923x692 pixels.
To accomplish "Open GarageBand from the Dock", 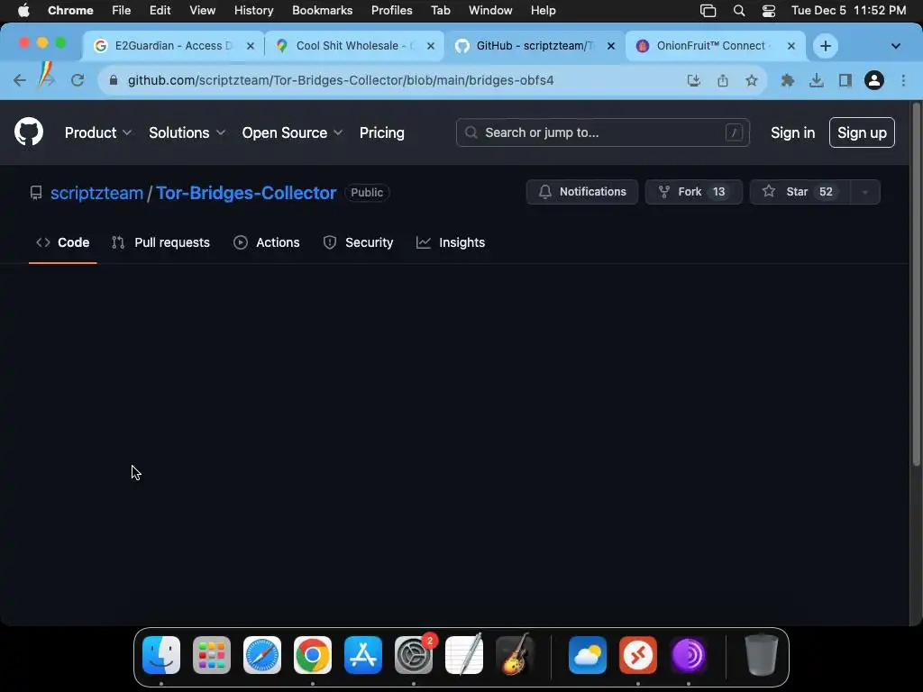I will click(515, 655).
